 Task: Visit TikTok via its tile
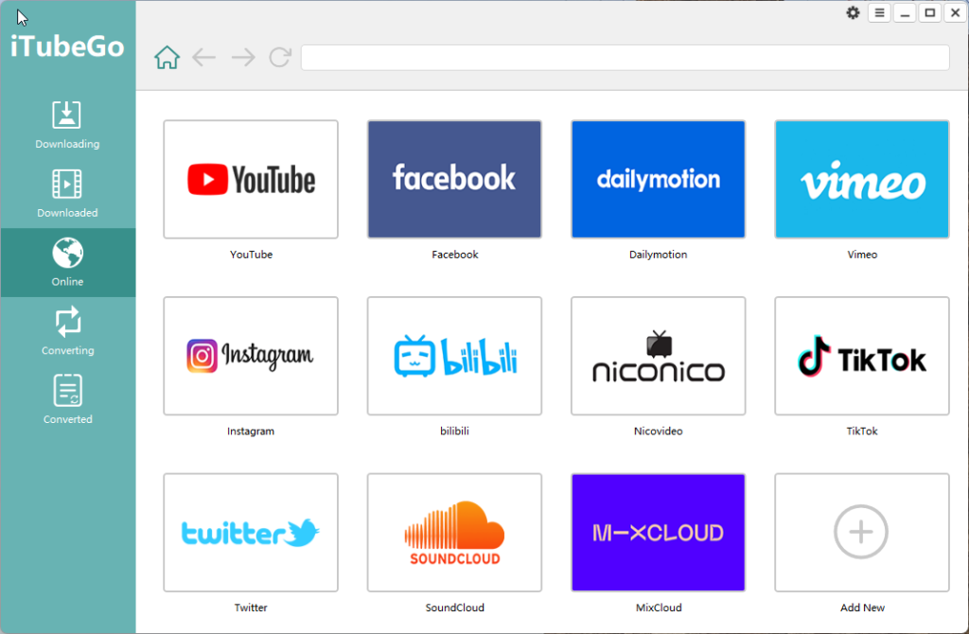click(x=861, y=356)
